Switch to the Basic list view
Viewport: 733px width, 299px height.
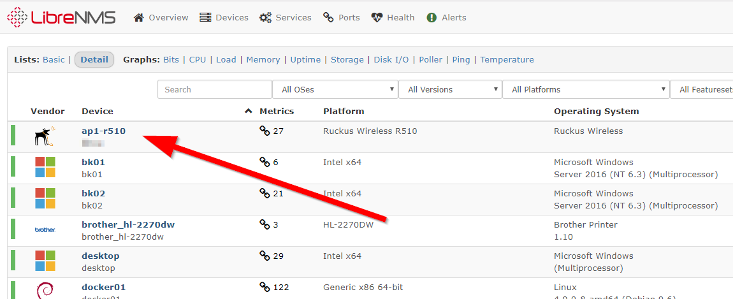[x=54, y=59]
